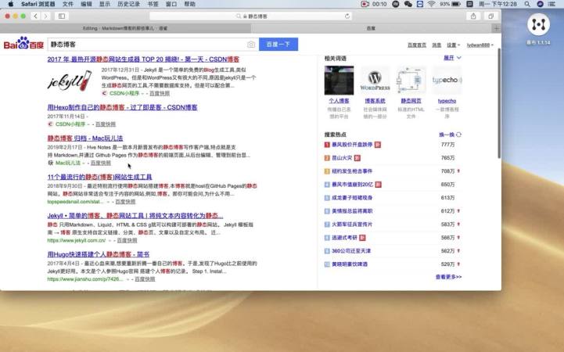Expand related terms with 展开 chevron

pyautogui.click(x=458, y=58)
